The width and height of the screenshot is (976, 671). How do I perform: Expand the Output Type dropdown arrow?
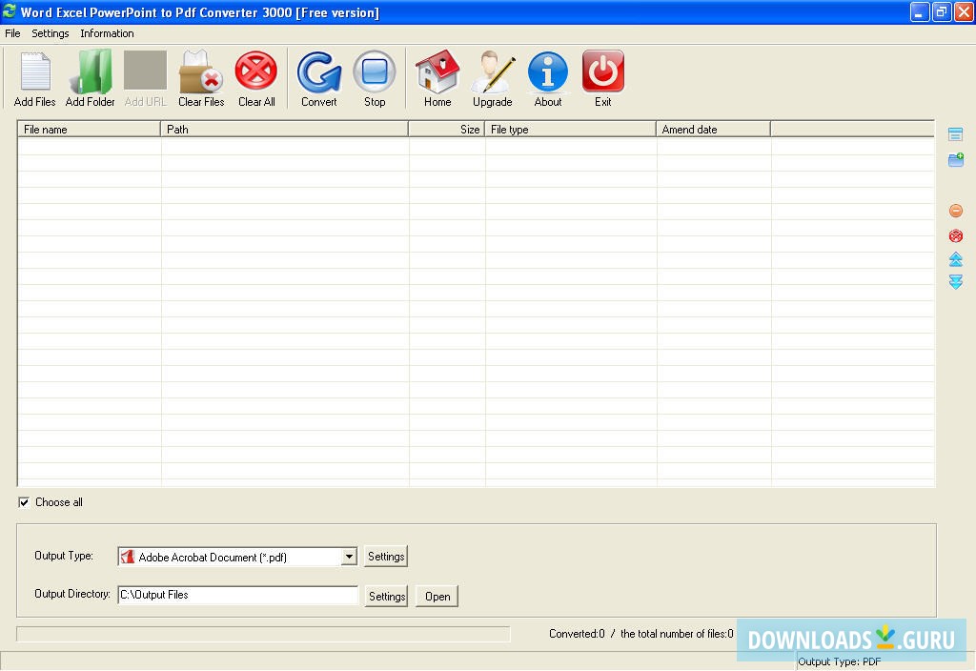tap(349, 557)
